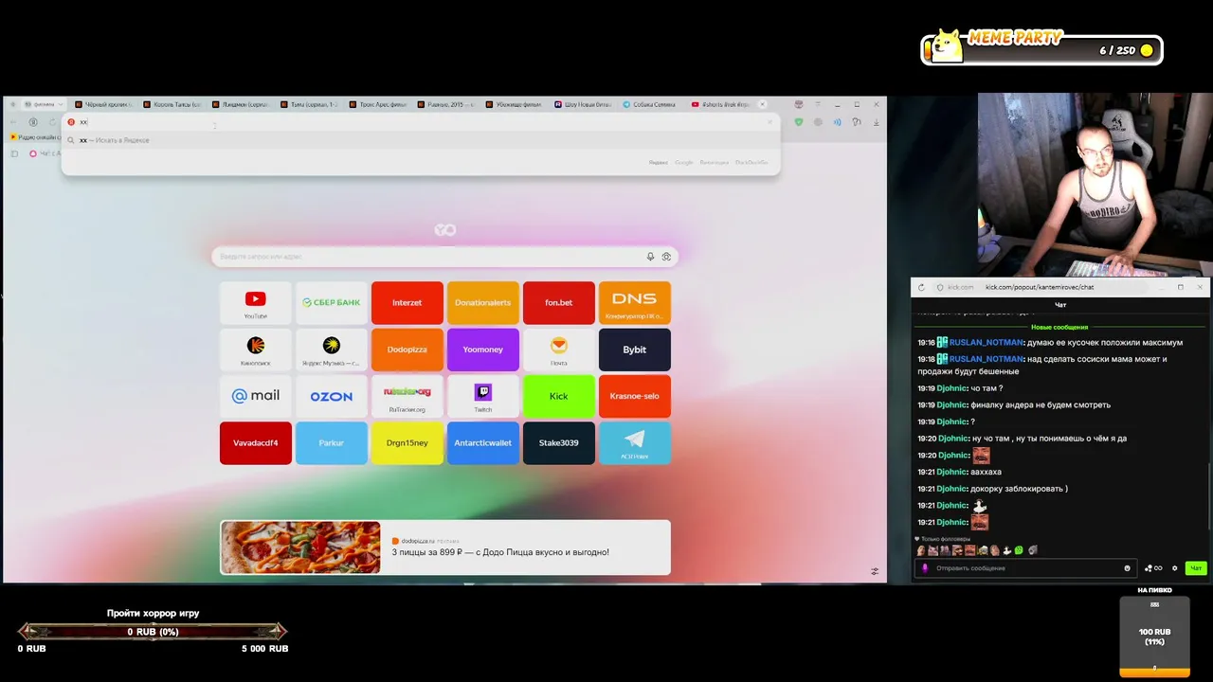This screenshot has height=682, width=1213.
Task: Open the Yoomoney tile
Action: pos(483,350)
